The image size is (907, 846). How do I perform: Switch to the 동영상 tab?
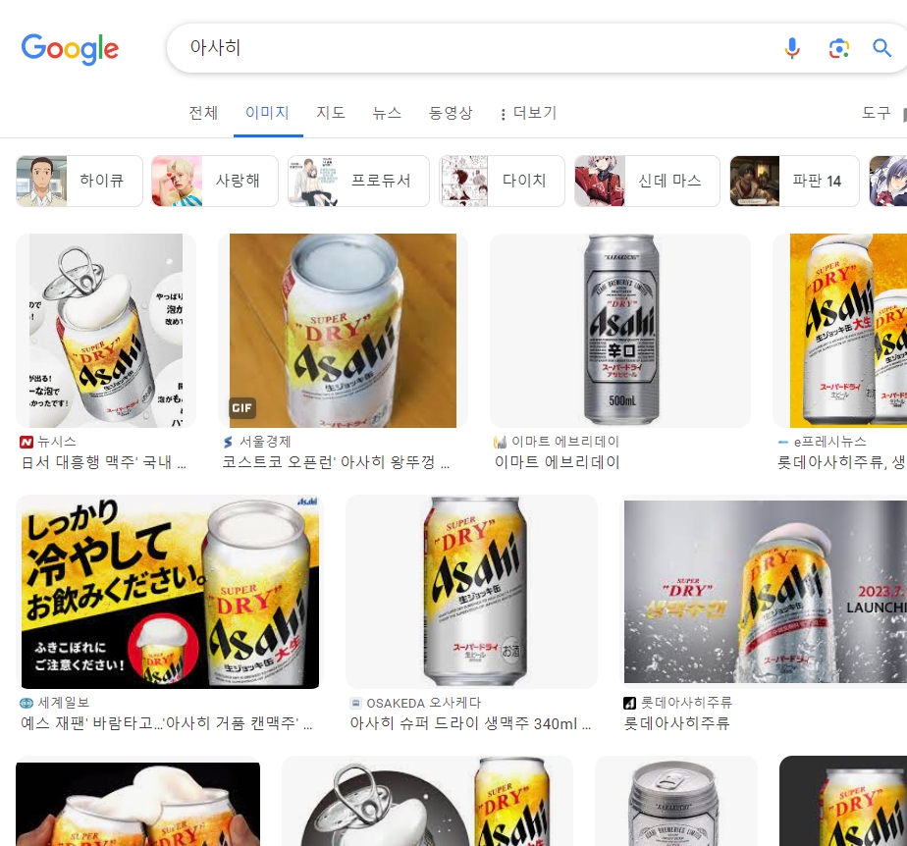(x=452, y=113)
